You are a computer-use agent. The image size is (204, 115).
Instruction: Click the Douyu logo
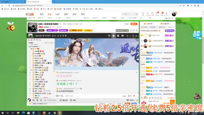coord(30,14)
